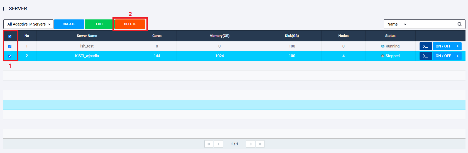The width and height of the screenshot is (468, 153).
Task: Click the Cores column header
Action: pos(157,36)
